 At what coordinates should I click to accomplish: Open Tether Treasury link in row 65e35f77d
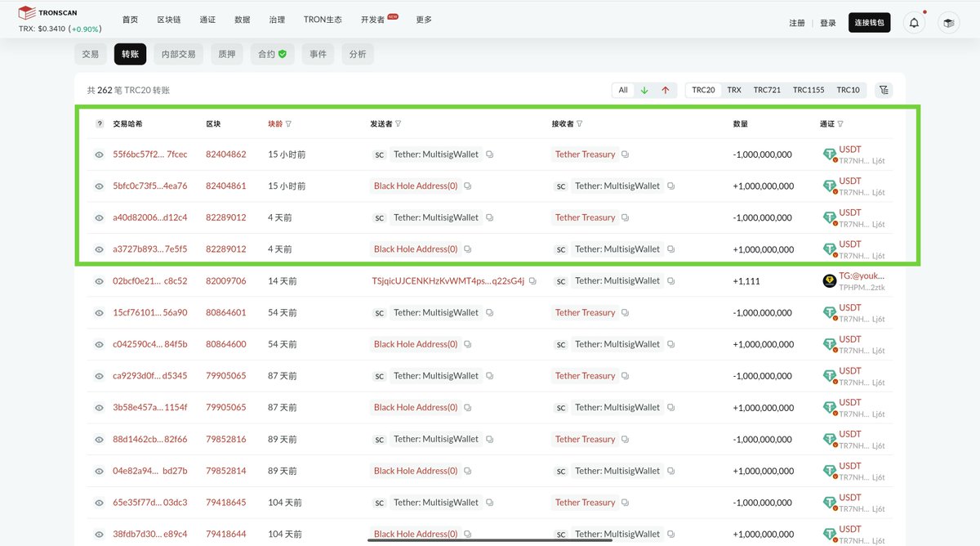click(585, 503)
